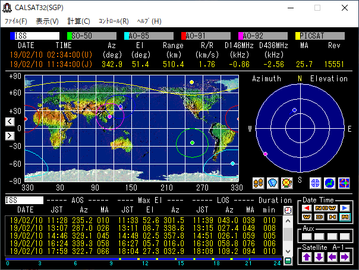Click the orbit crosshair icon beside the globe
This screenshot has width=359, height=270.
344,183
